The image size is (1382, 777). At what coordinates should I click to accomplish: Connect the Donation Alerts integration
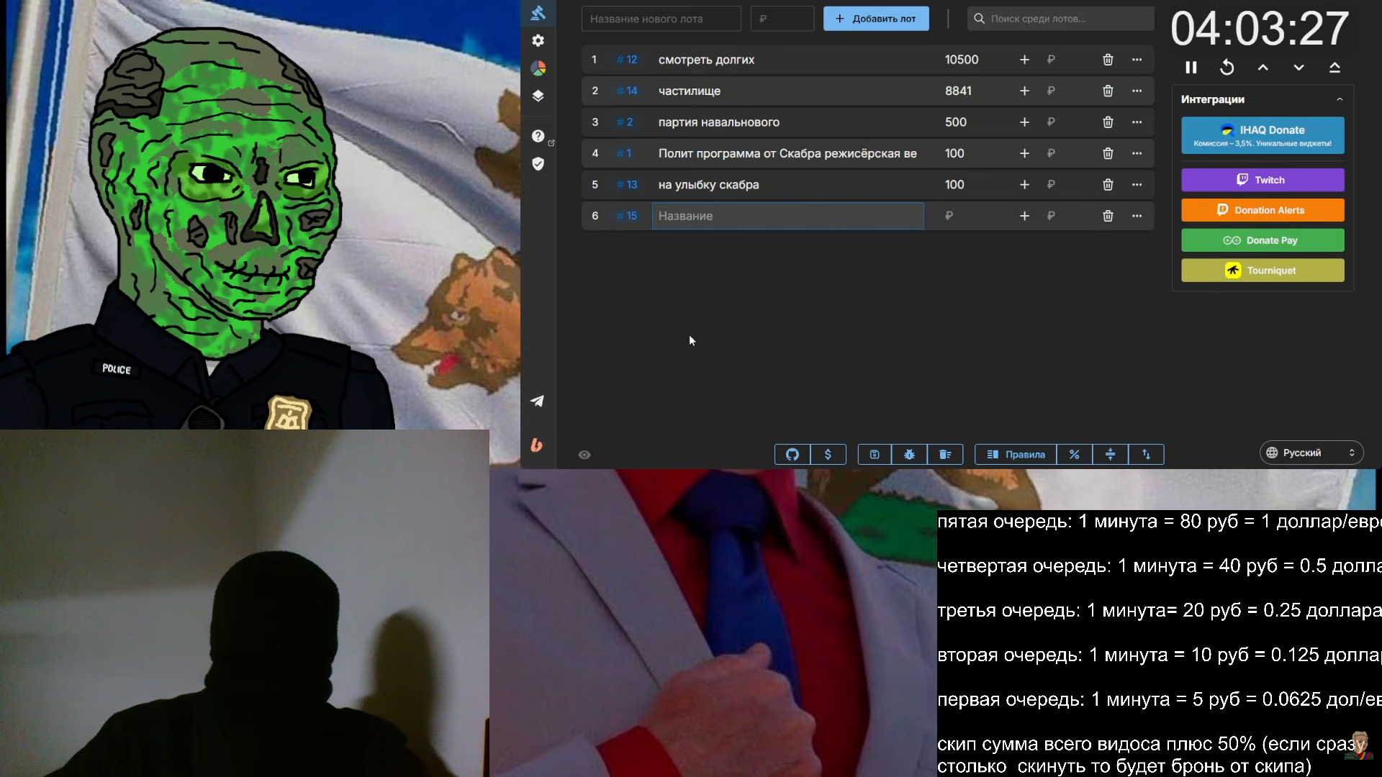1262,210
